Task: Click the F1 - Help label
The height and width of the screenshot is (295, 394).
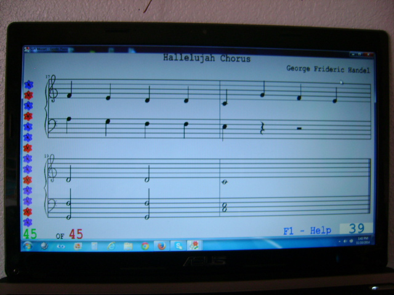Action: (307, 231)
